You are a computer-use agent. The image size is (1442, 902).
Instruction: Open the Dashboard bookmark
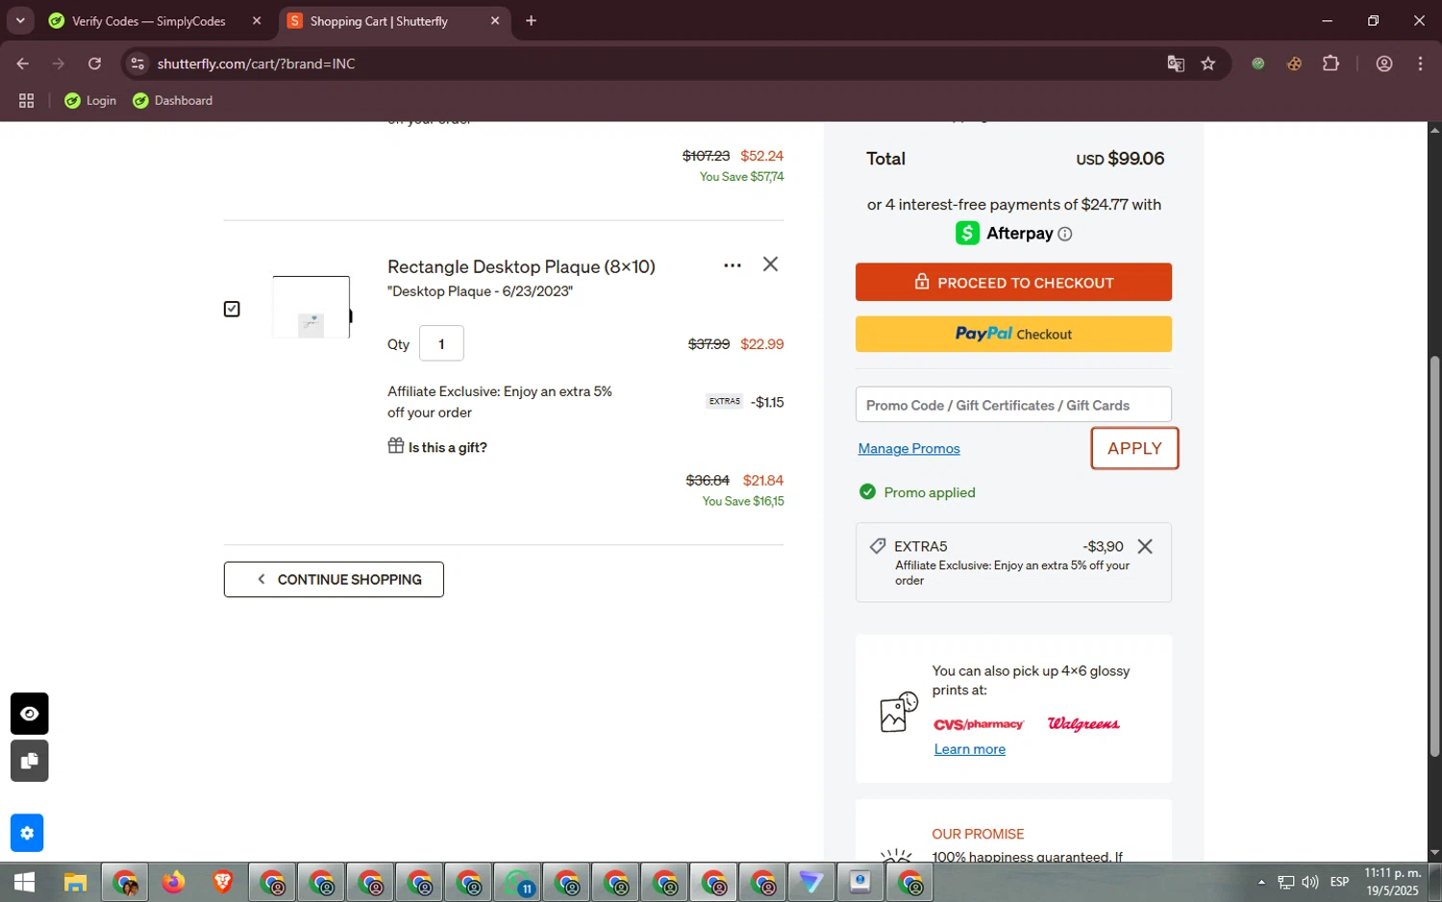tap(173, 101)
